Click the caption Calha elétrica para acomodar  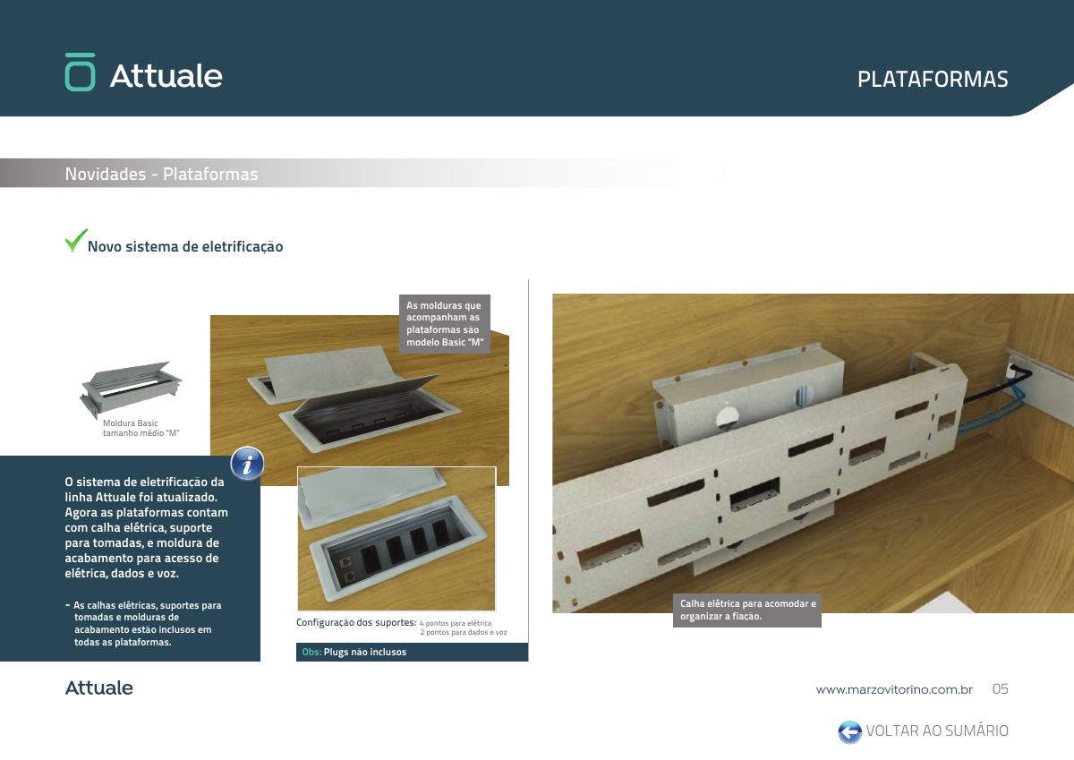747,610
